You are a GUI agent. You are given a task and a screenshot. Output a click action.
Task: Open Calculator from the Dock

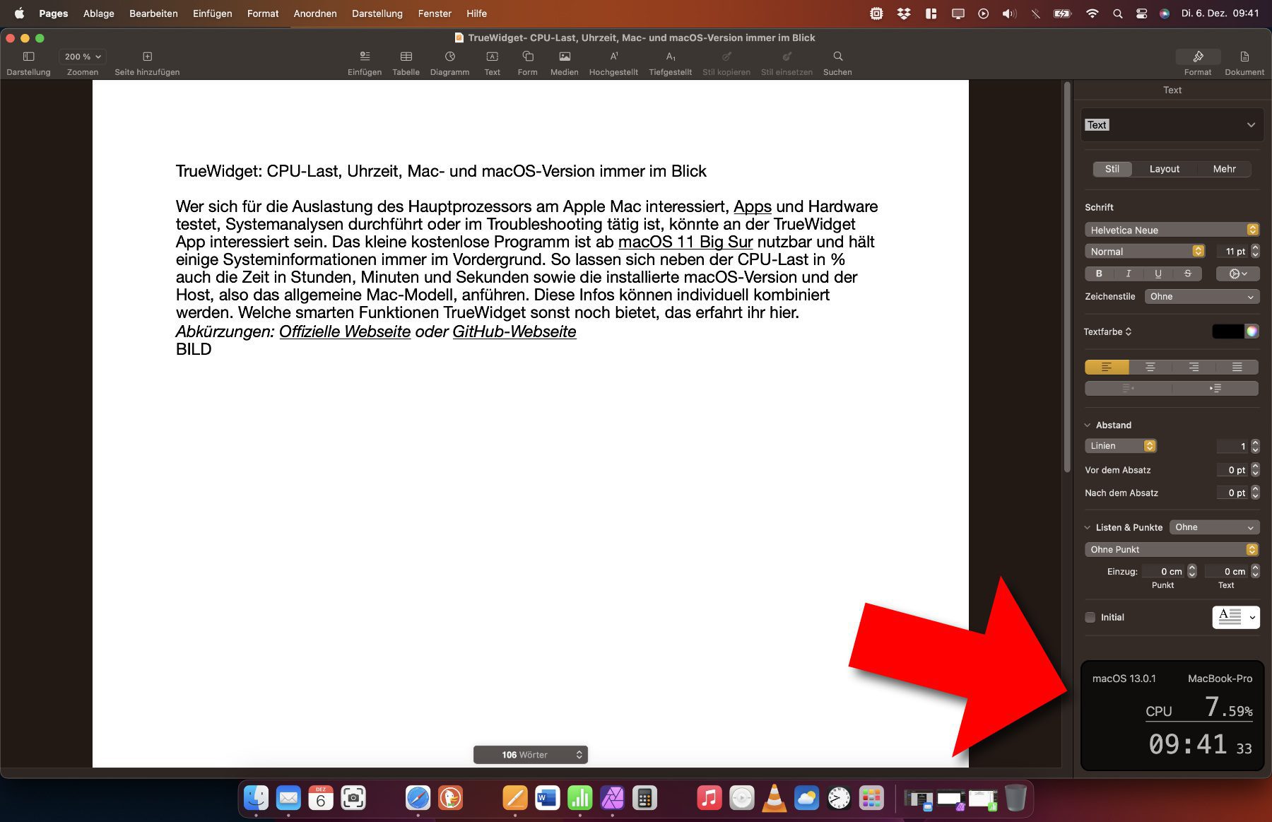(x=644, y=798)
